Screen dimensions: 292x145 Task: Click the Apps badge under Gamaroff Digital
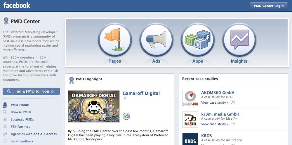[126, 116]
